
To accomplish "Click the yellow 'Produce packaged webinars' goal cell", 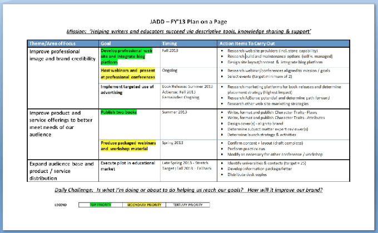I will pyautogui.click(x=127, y=146).
